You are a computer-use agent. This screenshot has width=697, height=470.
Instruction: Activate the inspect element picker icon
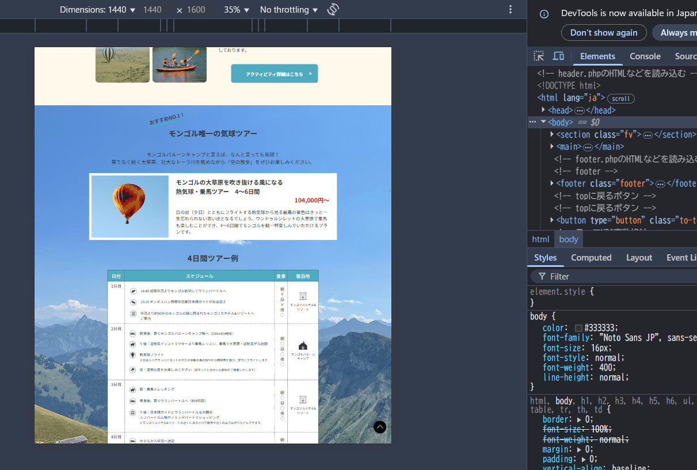[x=539, y=56]
